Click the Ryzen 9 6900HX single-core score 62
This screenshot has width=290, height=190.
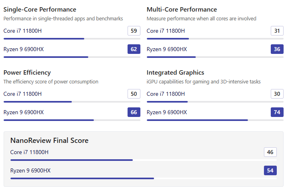click(134, 49)
